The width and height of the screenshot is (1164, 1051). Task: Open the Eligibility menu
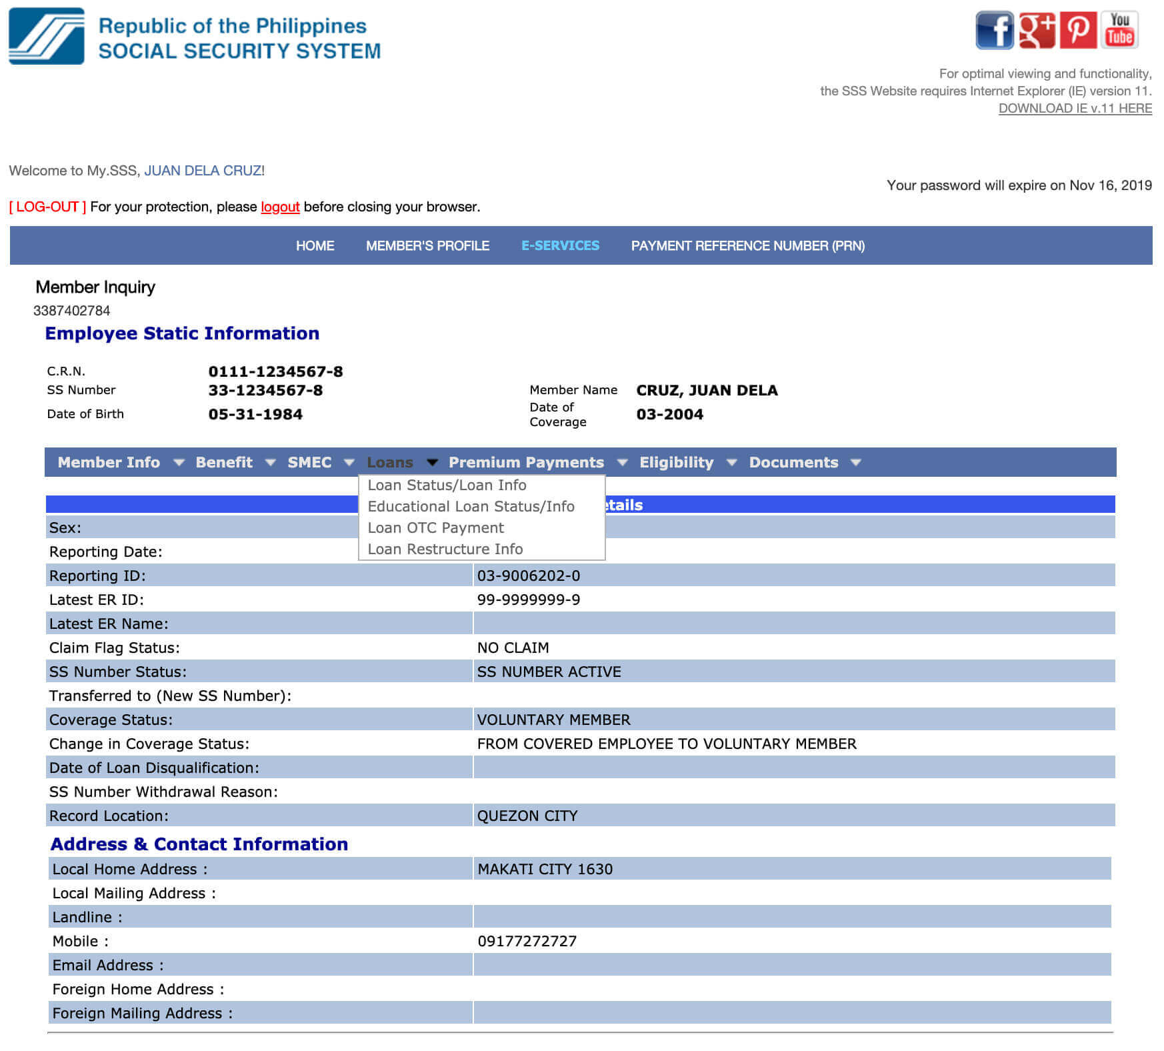(676, 462)
